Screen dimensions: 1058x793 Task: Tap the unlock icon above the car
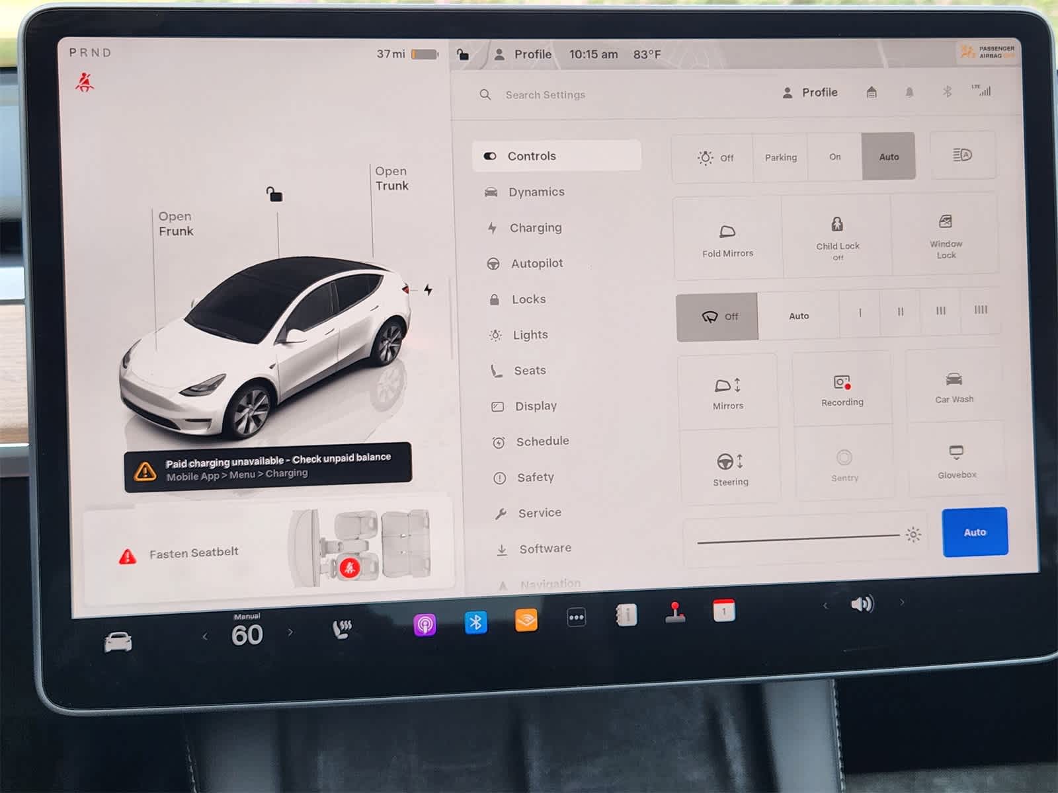pyautogui.click(x=274, y=194)
